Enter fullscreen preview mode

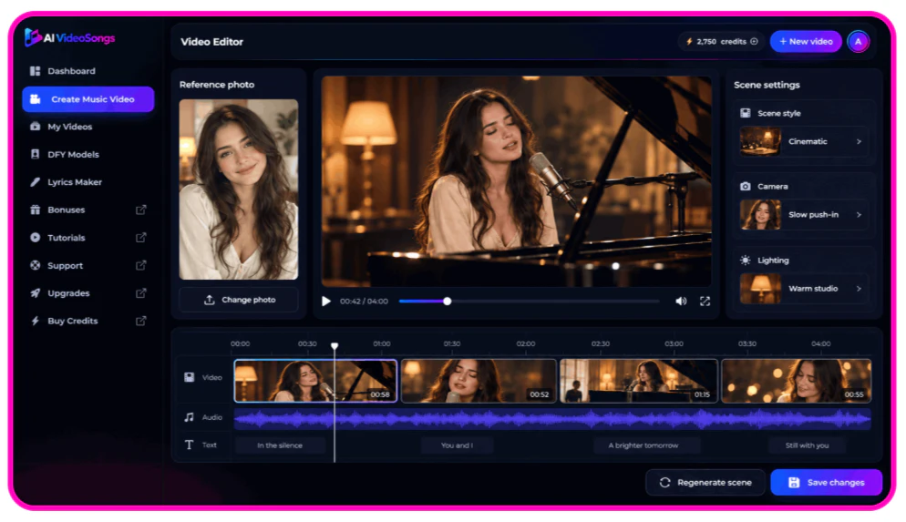click(705, 302)
